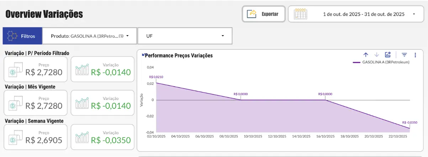Click the undo arrow beside chart title
Viewport: 428px width, 157px height.
(143, 55)
